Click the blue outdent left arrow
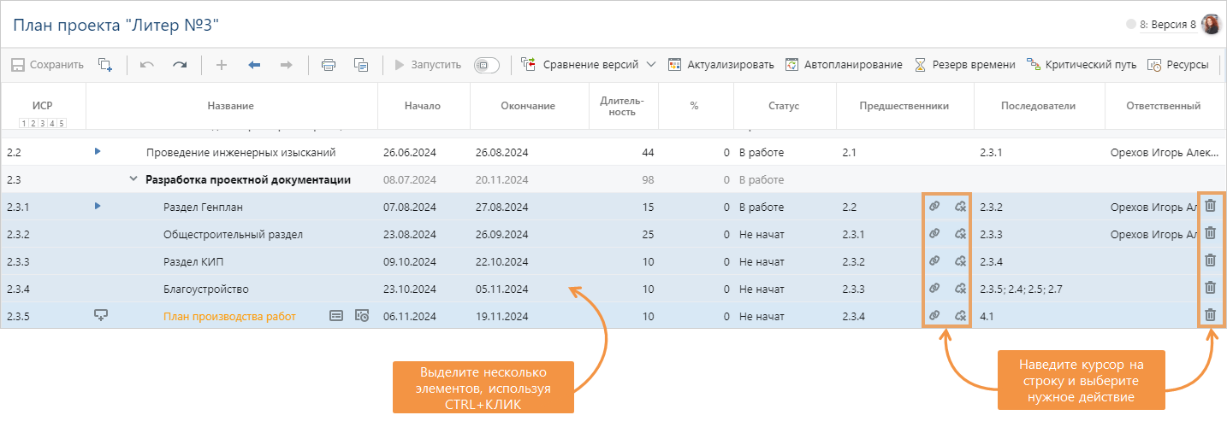The image size is (1227, 421). (x=254, y=65)
